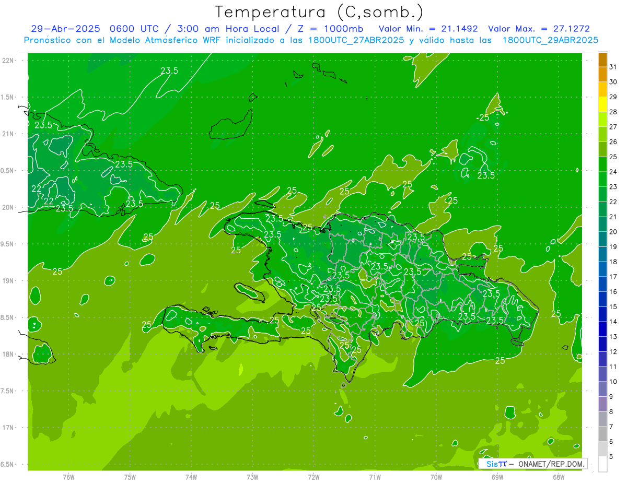This screenshot has width=627, height=484.
Task: Click the '74W' longitude axis label
Action: click(191, 477)
